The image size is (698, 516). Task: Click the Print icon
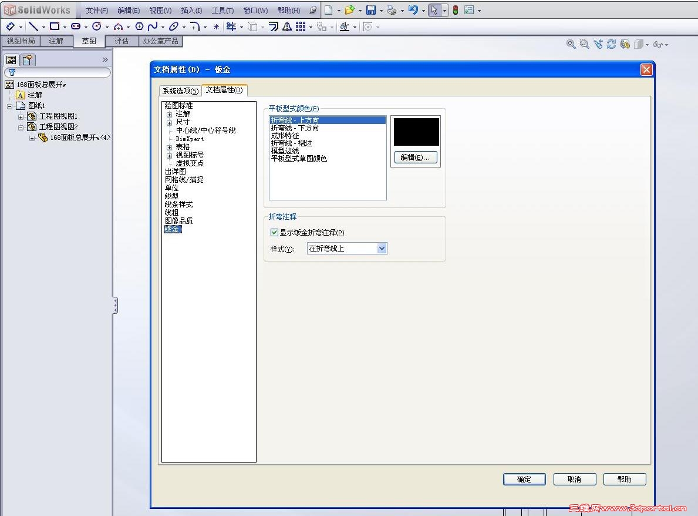pyautogui.click(x=392, y=10)
